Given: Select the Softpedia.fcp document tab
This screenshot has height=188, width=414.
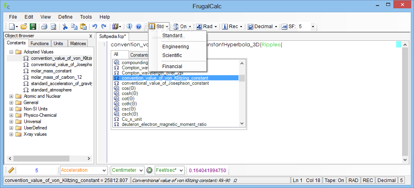Looking at the screenshot, I should click(x=112, y=36).
